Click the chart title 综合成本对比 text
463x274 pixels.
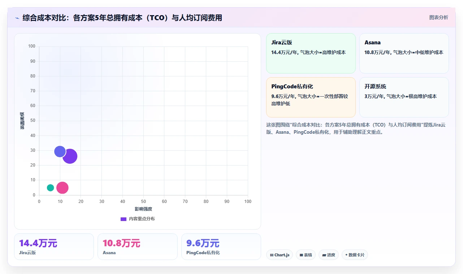pos(122,18)
